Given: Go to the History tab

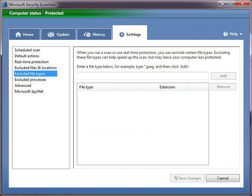Looking at the screenshot, I should [94, 34].
